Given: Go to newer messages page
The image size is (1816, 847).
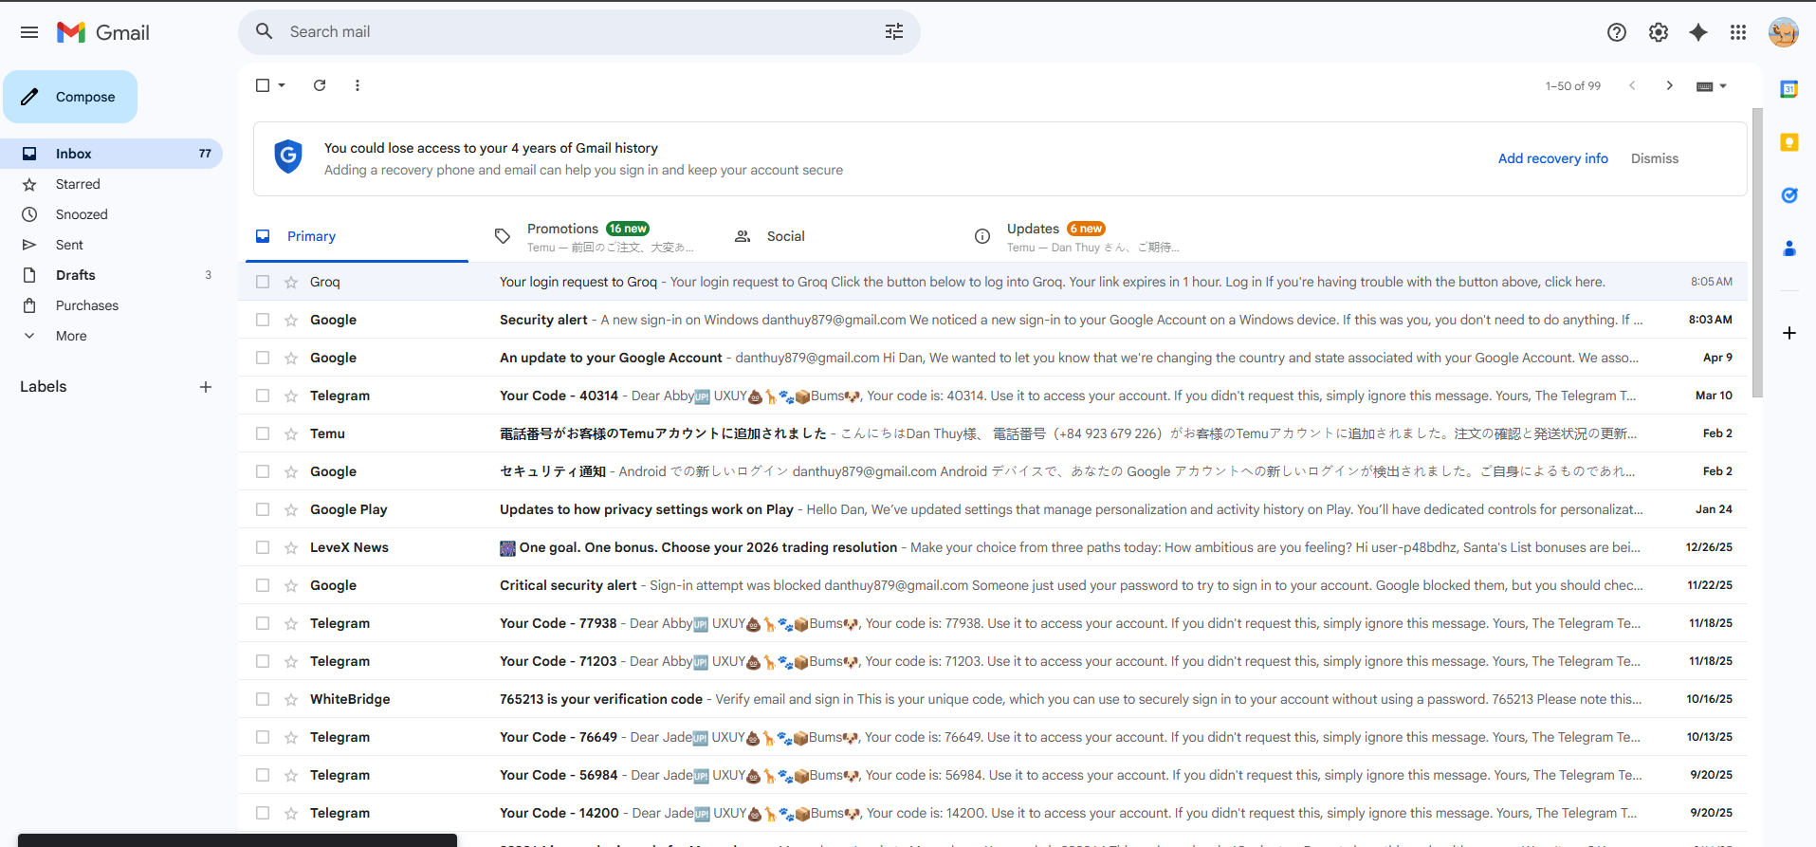Looking at the screenshot, I should (x=1632, y=85).
